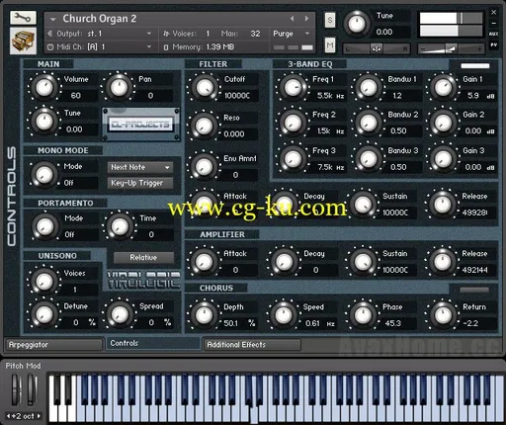Click the Main Volume knob

[44, 87]
